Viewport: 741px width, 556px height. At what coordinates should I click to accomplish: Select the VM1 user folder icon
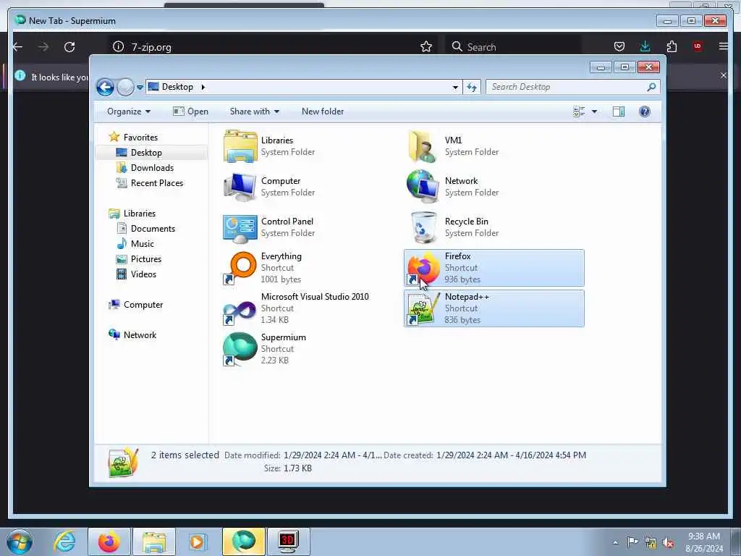point(422,146)
